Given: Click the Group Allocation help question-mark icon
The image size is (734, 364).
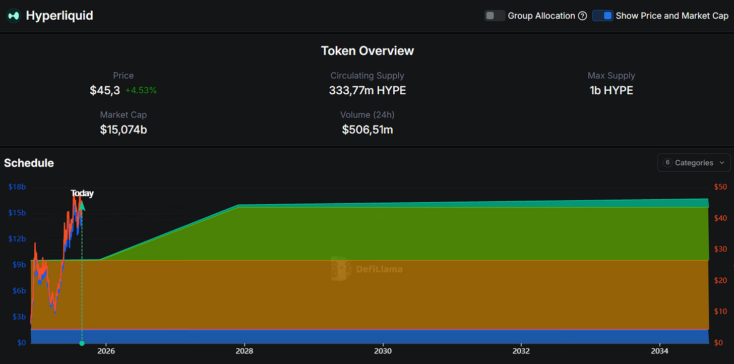Looking at the screenshot, I should click(583, 16).
